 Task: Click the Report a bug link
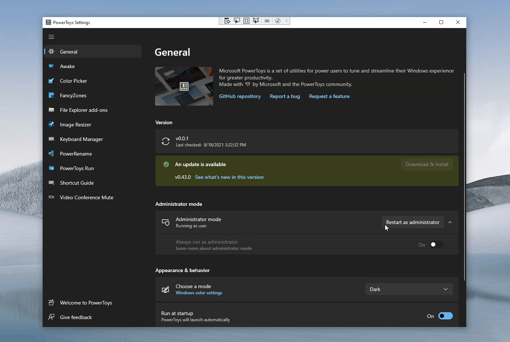tap(285, 96)
